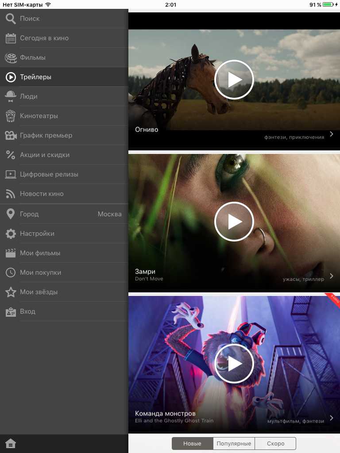Select the film reel icon for Фильмы

[x=11, y=58]
